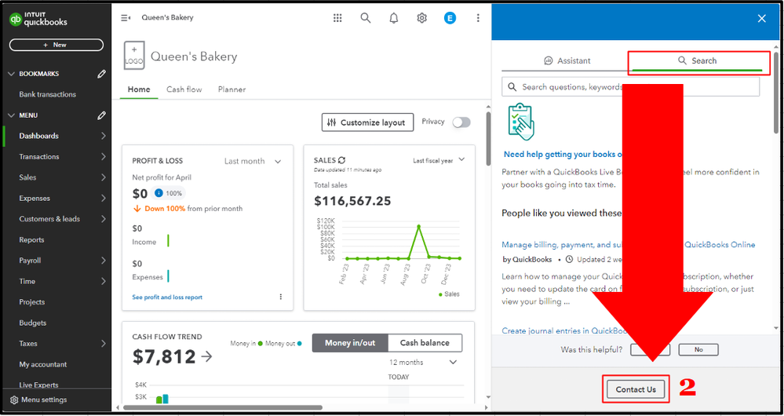The image size is (784, 416).
Task: Close the help panel
Action: [761, 19]
